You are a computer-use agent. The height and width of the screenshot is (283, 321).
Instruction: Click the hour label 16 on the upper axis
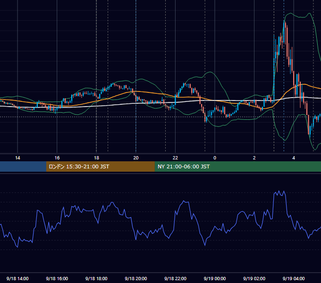point(57,158)
